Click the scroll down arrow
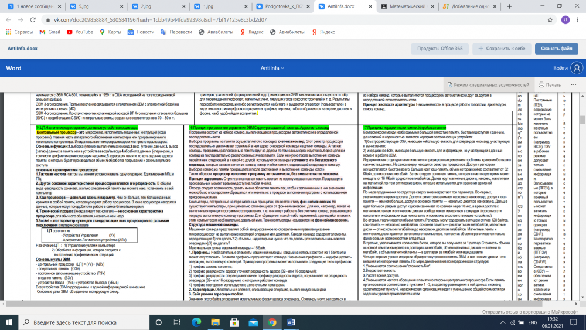 [x=582, y=297]
